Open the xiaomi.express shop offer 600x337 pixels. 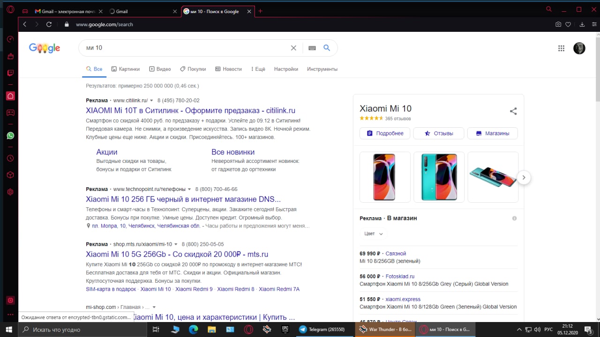[403, 300]
